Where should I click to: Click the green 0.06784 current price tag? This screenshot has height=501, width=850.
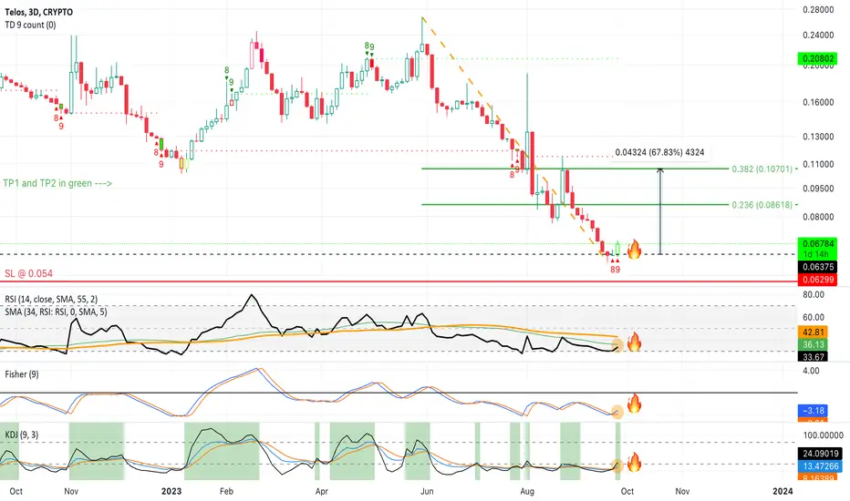coord(817,244)
